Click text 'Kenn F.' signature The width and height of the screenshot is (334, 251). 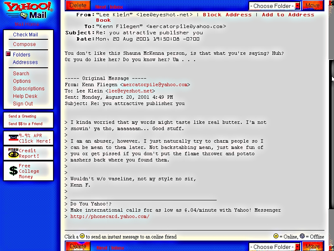[x=80, y=185]
